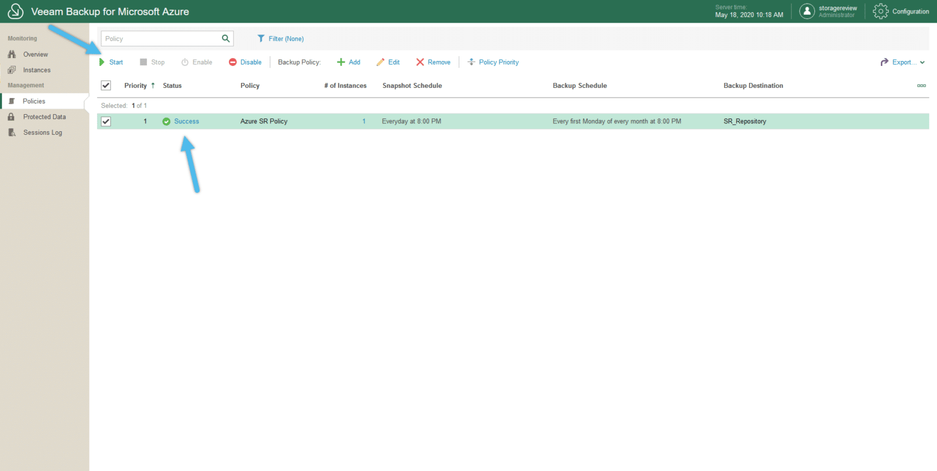Image resolution: width=937 pixels, height=471 pixels.
Task: Uncheck the Azure SR Policy row checkbox
Action: coord(106,121)
